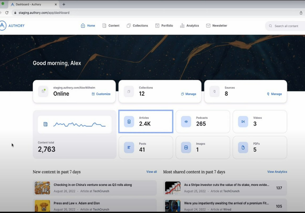Screen dimensions: 305x213
Task: Open the China's venture scene article thumbnail
Action: coord(42,188)
